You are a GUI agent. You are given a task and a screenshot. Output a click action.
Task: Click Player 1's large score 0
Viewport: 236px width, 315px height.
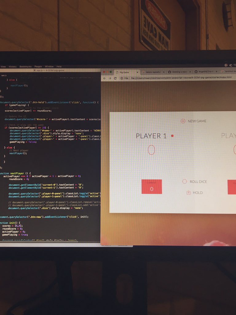point(151,150)
